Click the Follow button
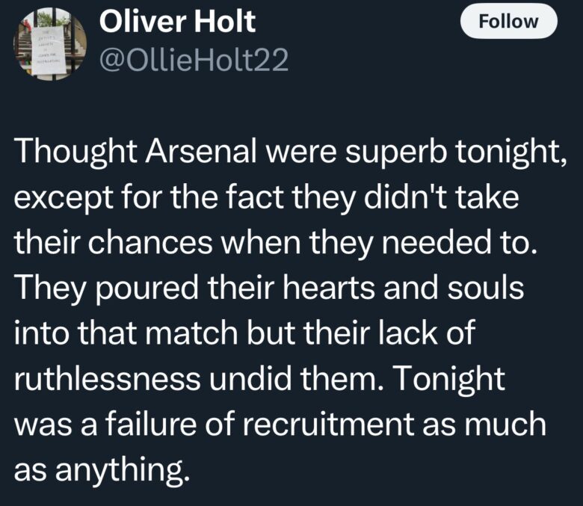The height and width of the screenshot is (506, 583). click(x=508, y=21)
